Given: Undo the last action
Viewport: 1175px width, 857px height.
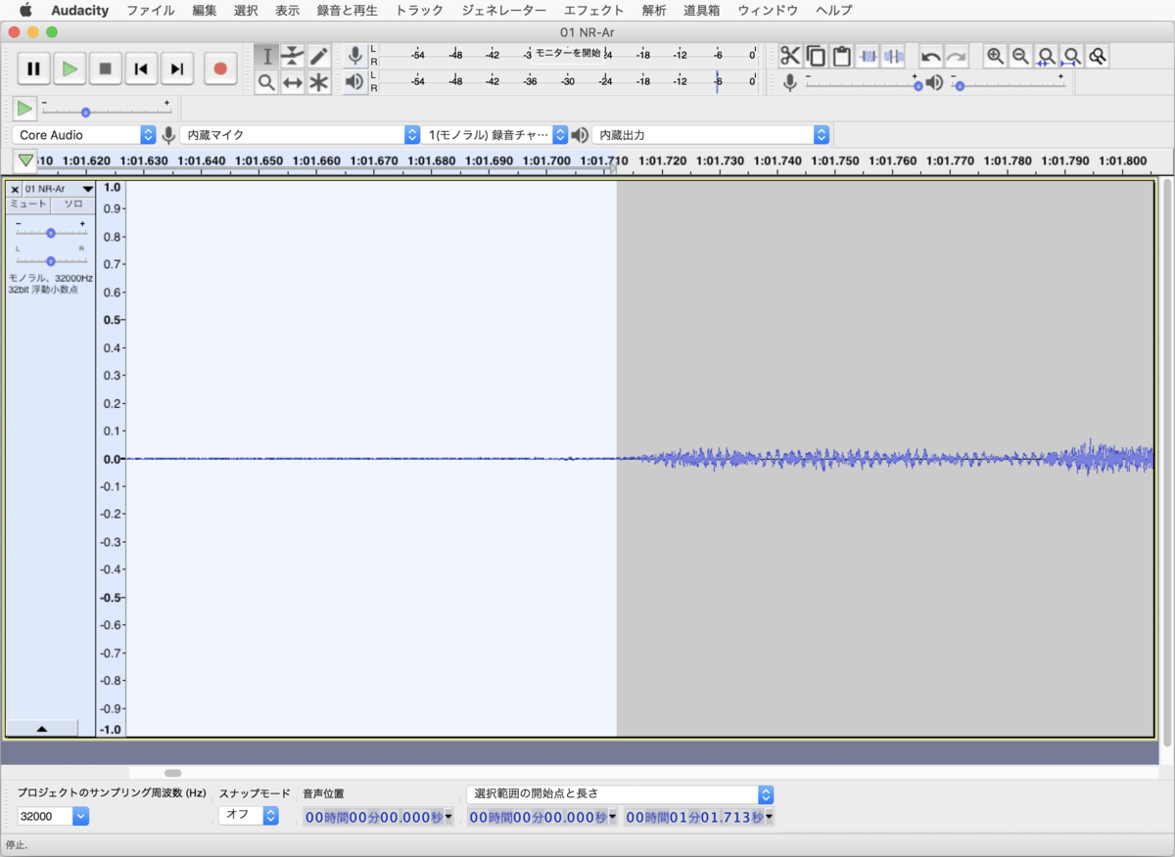Looking at the screenshot, I should [931, 56].
